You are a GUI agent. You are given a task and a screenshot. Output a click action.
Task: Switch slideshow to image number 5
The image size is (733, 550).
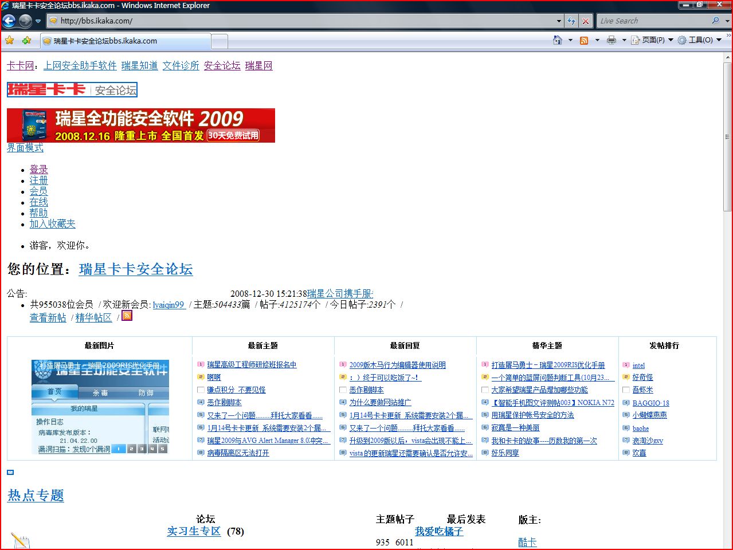(163, 449)
